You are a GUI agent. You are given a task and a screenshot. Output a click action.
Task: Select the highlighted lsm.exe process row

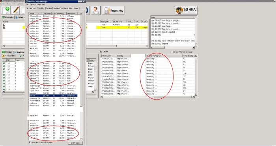(53, 96)
